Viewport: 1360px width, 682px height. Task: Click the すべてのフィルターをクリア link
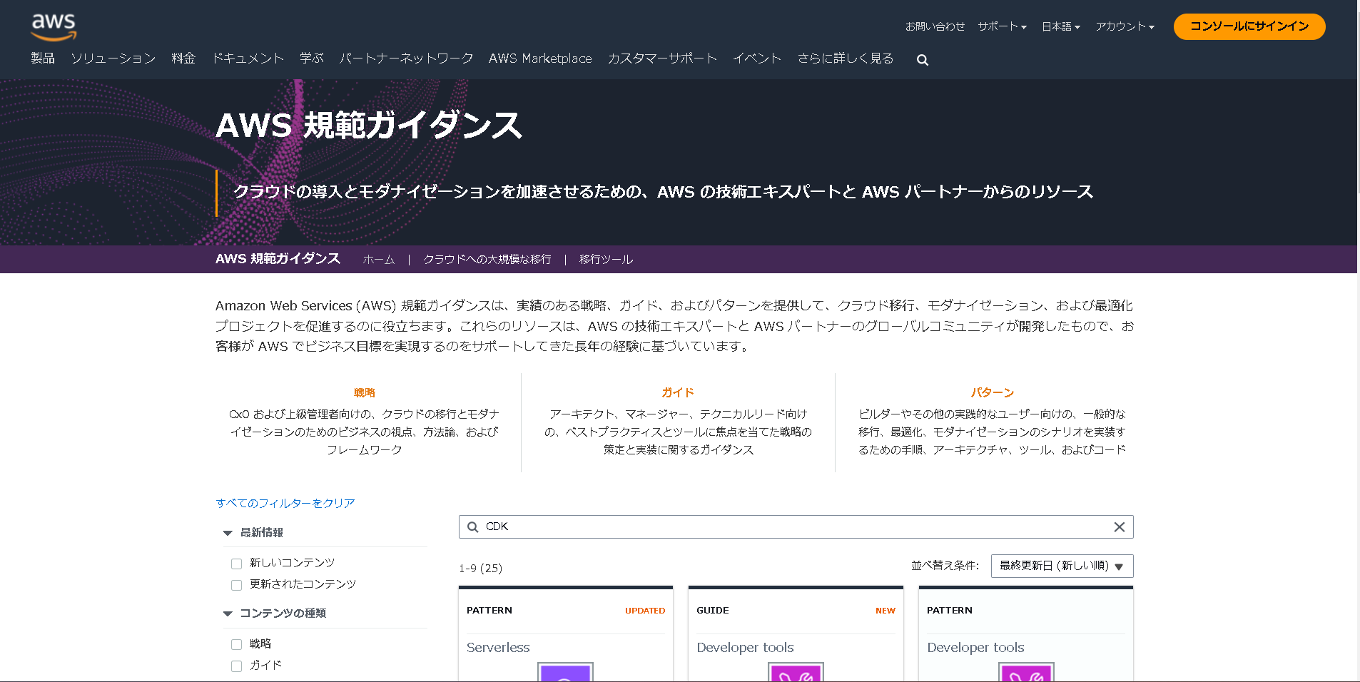click(x=285, y=503)
